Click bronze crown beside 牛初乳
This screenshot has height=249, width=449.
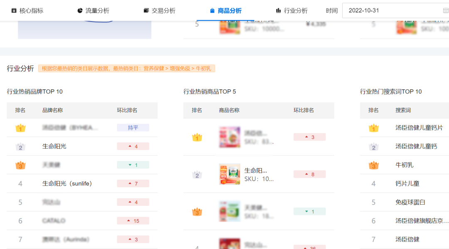pyautogui.click(x=374, y=165)
